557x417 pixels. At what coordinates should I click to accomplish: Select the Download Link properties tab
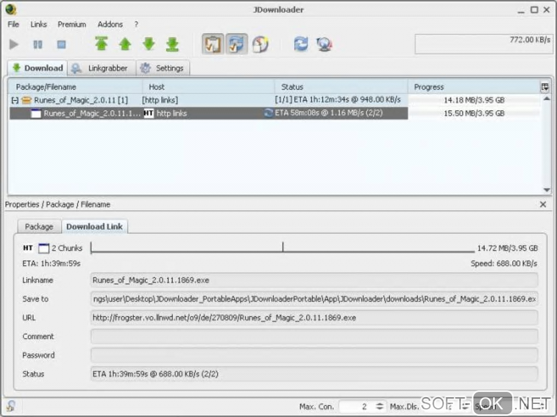94,226
